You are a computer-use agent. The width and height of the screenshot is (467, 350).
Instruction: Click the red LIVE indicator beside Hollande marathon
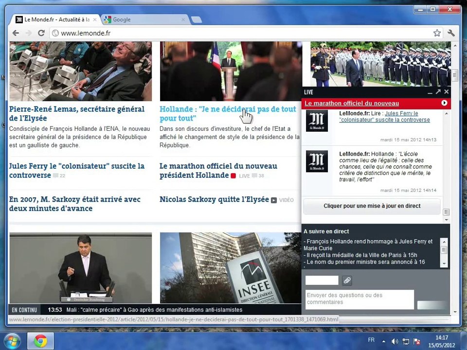[x=233, y=175]
